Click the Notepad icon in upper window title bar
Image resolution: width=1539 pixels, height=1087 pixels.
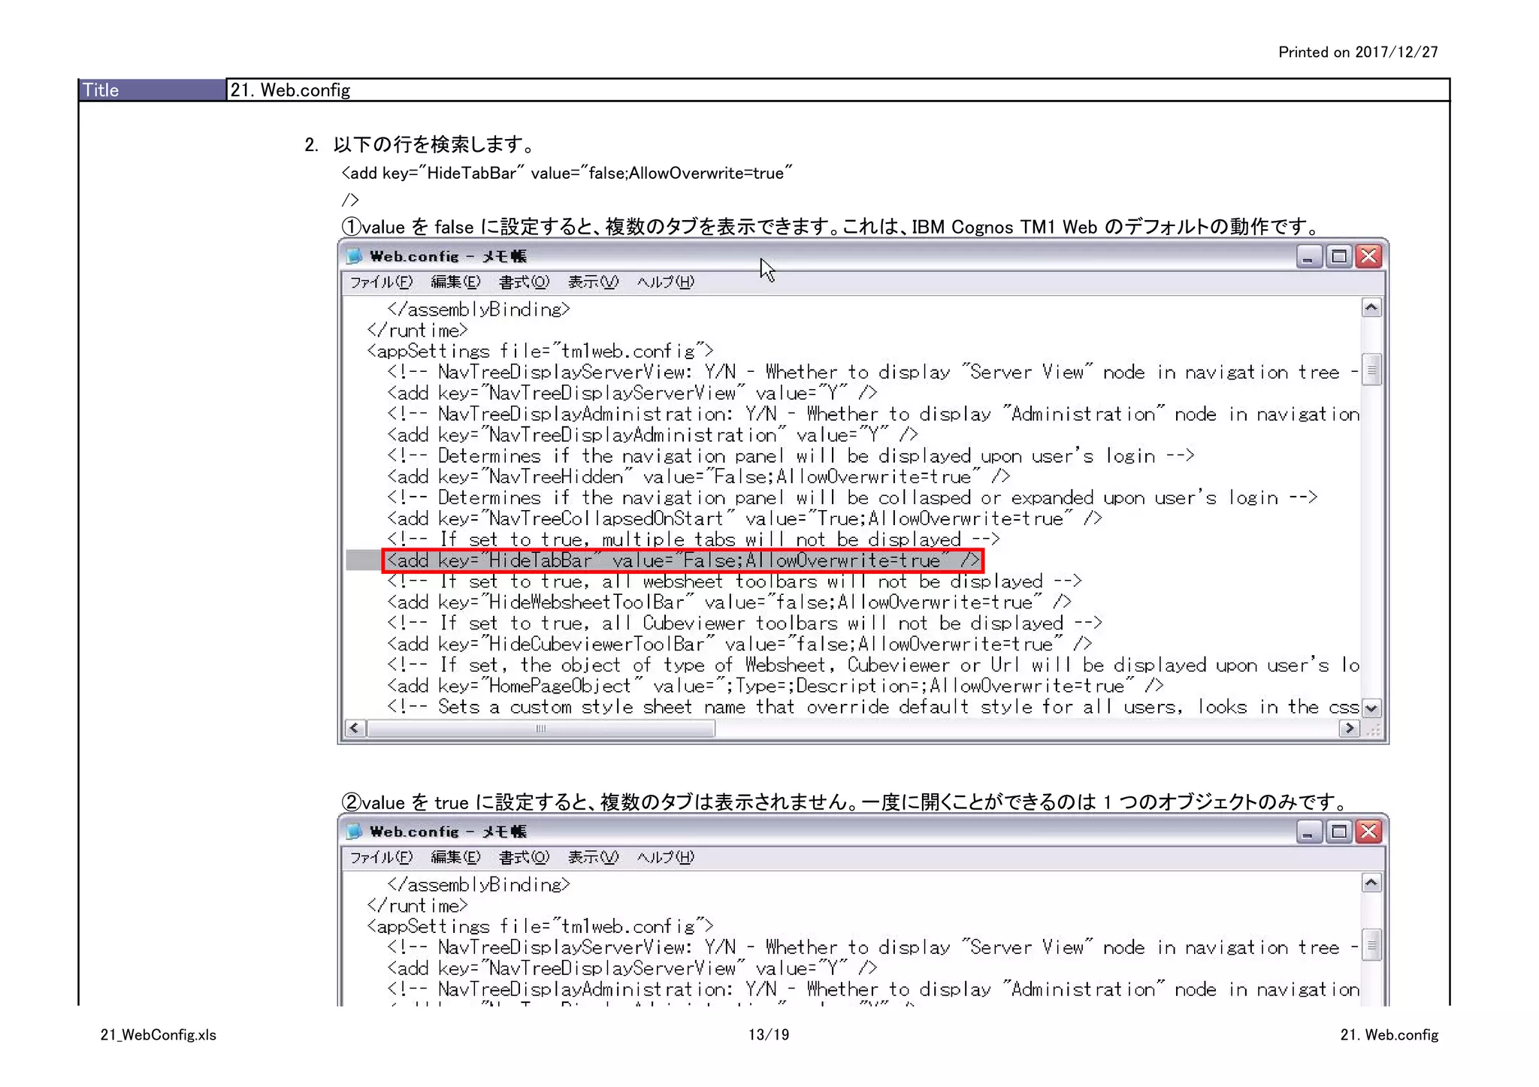point(354,256)
